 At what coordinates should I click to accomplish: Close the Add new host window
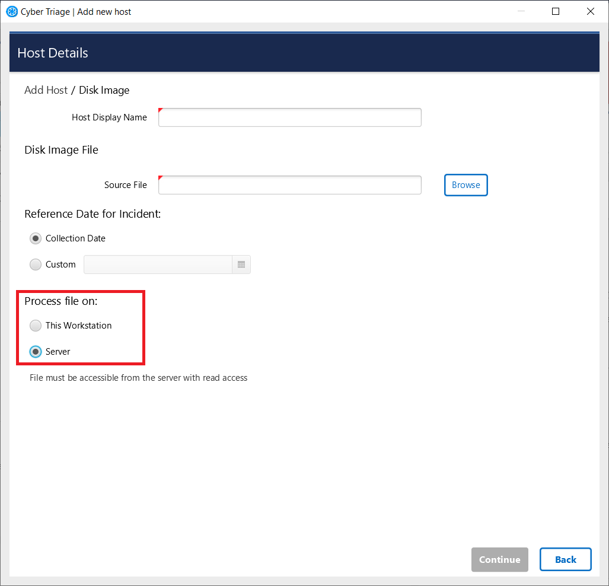[x=590, y=11]
